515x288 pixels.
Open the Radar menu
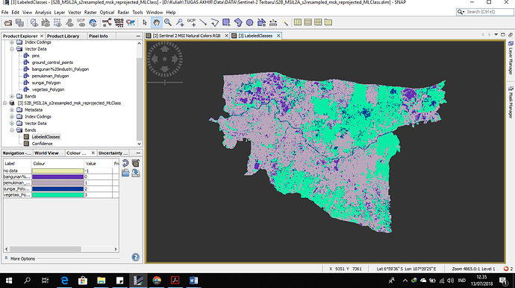pyautogui.click(x=123, y=13)
